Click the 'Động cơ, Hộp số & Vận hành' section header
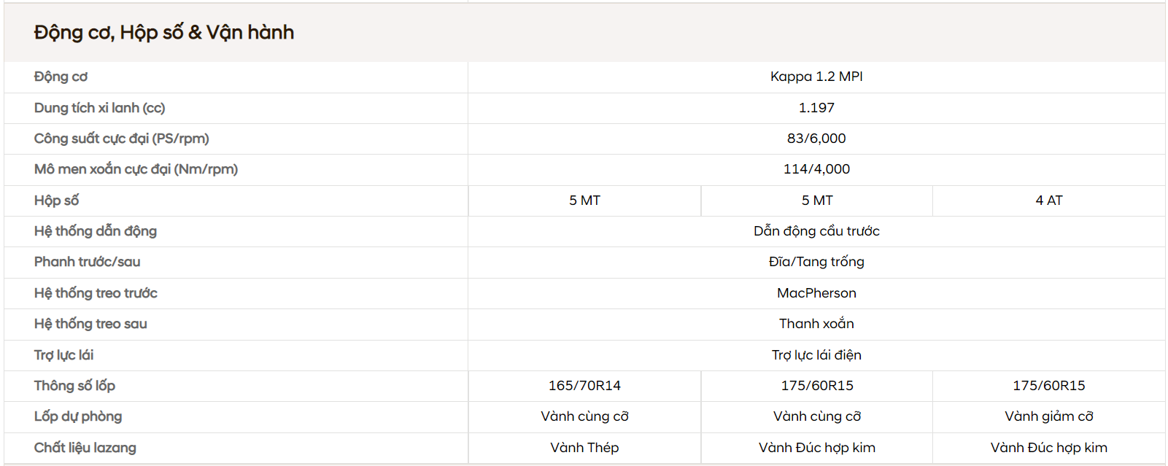 coord(164,32)
